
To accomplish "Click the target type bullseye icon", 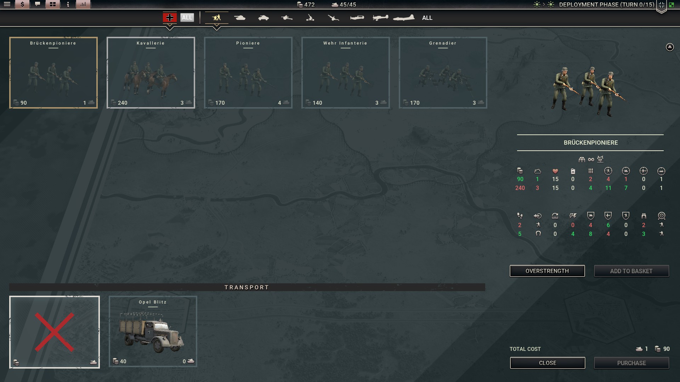I will point(661,216).
